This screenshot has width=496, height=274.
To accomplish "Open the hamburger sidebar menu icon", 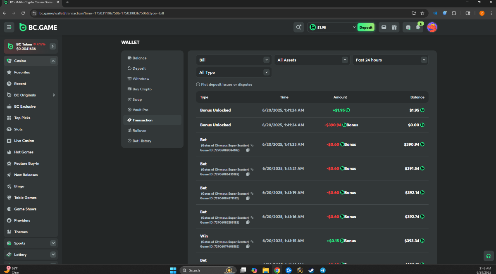I will pos(9,27).
